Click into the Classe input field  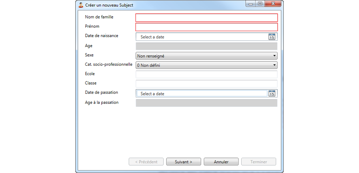(x=206, y=83)
